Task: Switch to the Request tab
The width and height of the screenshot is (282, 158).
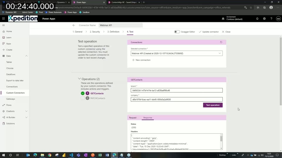Action: pos(133,118)
